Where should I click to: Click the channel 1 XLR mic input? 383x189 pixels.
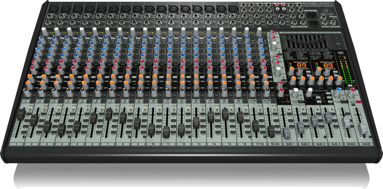pos(53,9)
